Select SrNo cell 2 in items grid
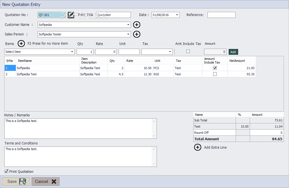The height and width of the screenshot is (188, 289). click(x=10, y=74)
